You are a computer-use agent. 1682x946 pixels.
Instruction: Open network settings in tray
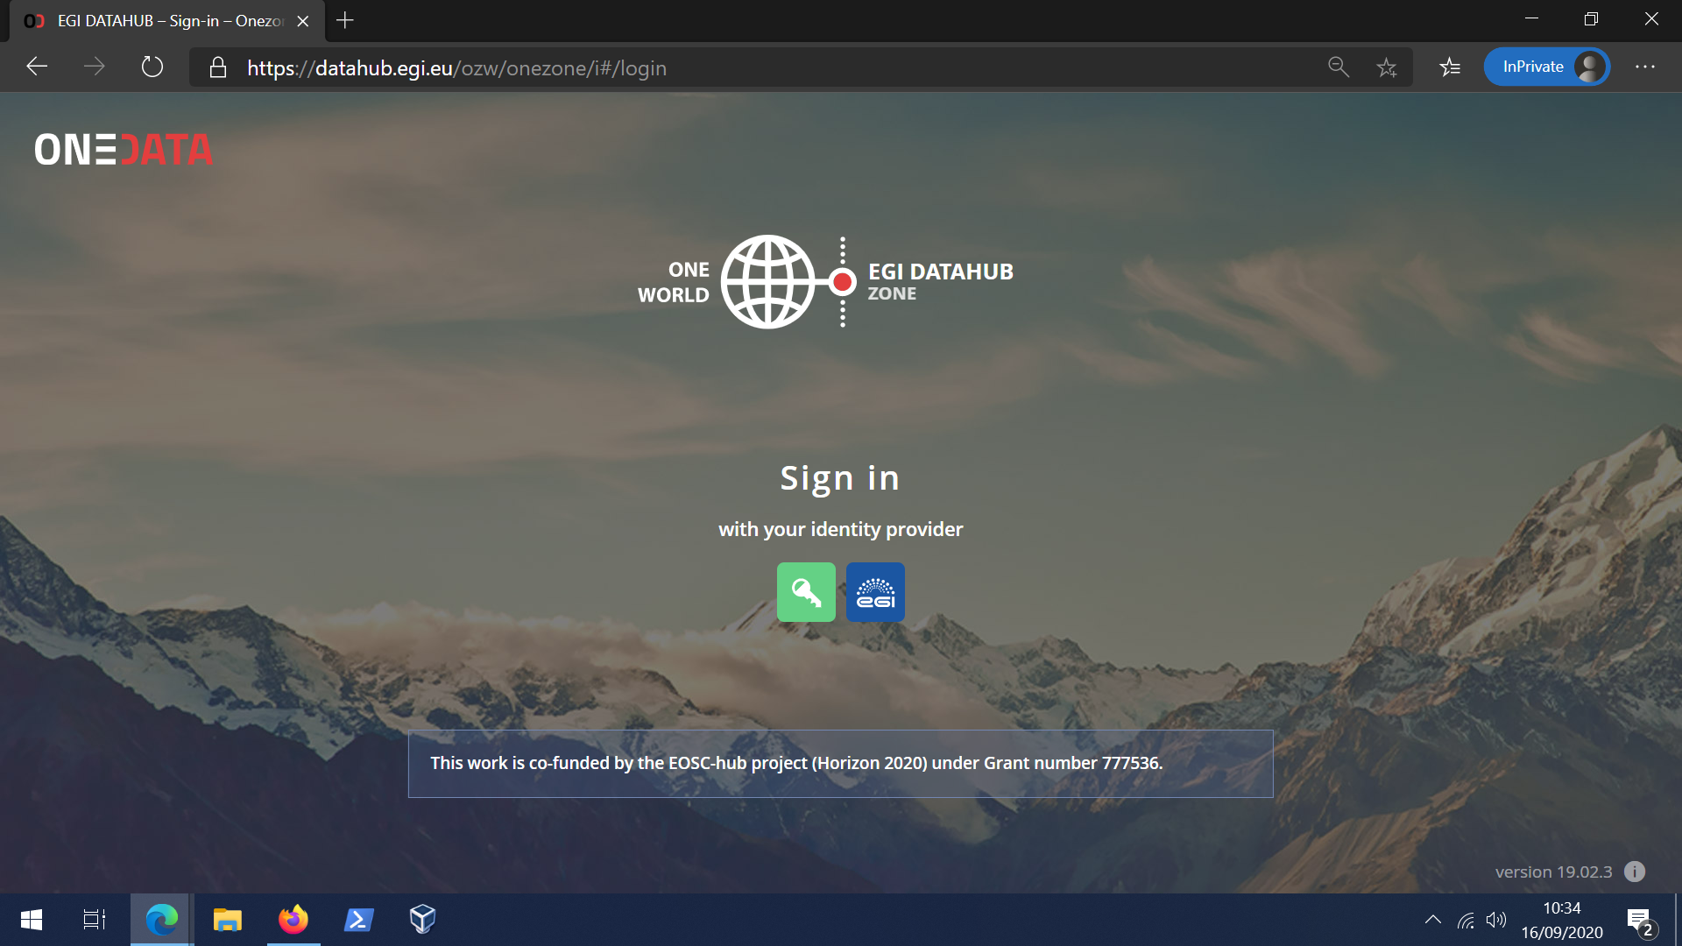pos(1466,920)
